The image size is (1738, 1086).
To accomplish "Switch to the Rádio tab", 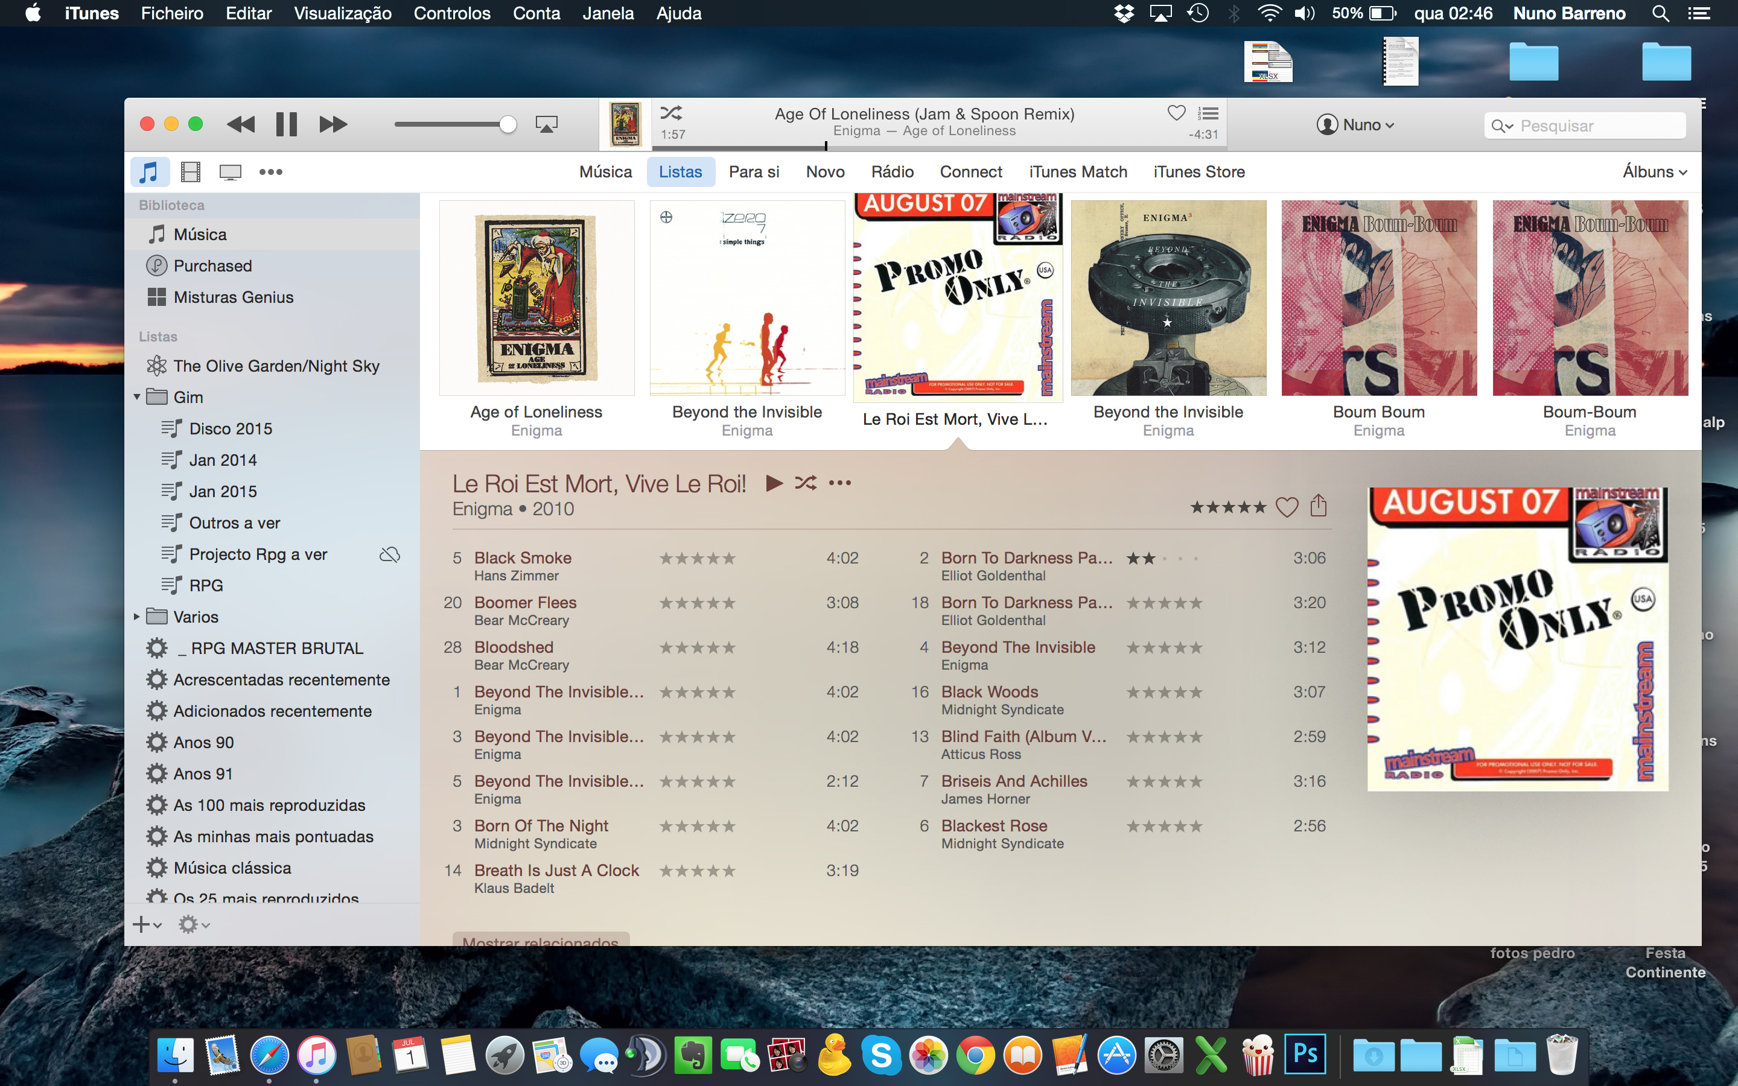I will 892,172.
